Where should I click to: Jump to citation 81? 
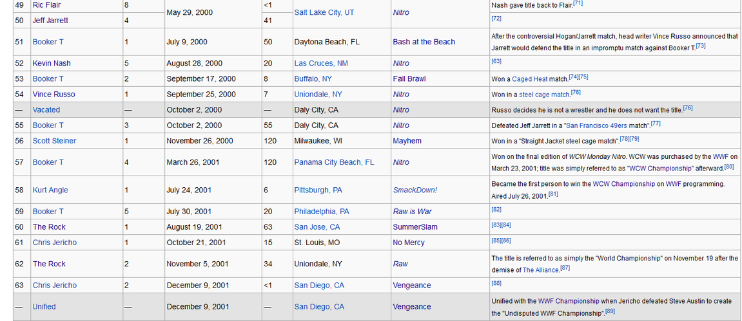[x=553, y=194]
